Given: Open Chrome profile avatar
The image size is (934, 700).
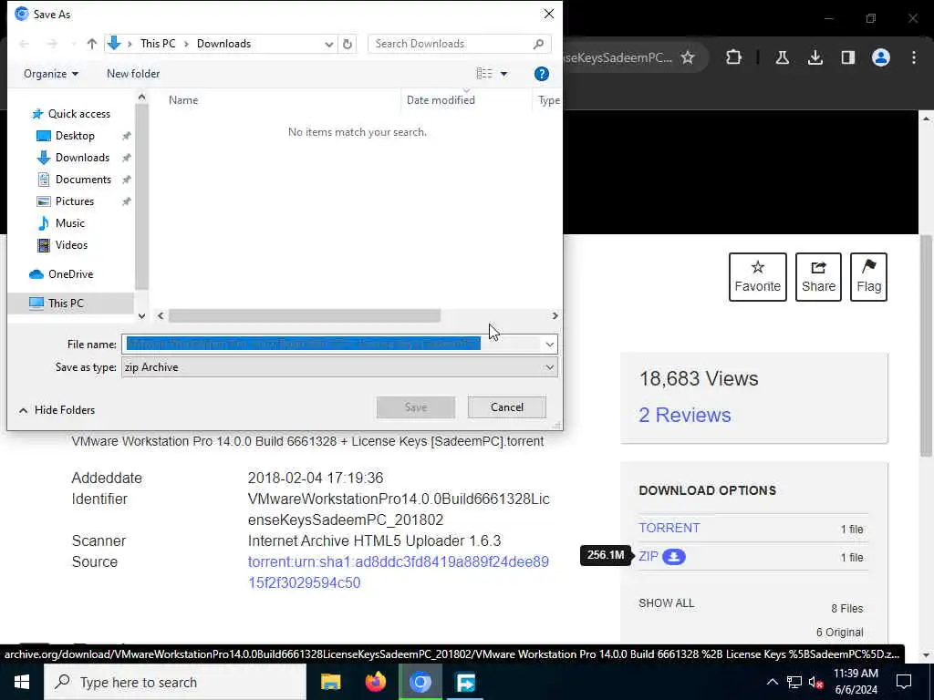Looking at the screenshot, I should tap(881, 57).
